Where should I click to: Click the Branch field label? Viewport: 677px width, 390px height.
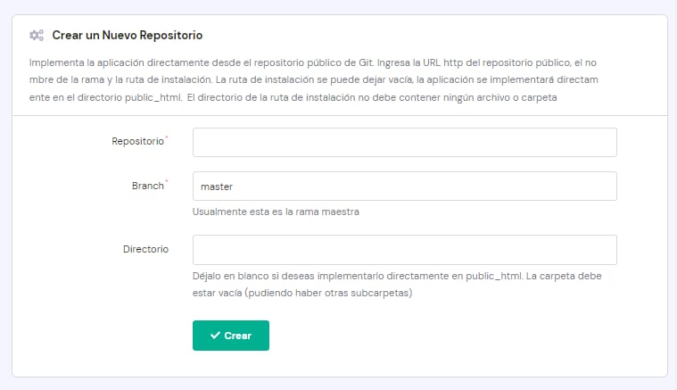click(x=148, y=186)
